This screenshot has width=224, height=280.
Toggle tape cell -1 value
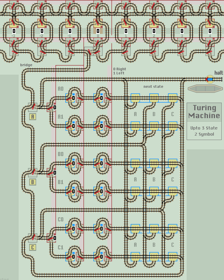[70, 31]
